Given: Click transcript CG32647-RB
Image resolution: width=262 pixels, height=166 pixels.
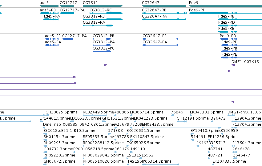Looking at the screenshot, I should click(x=154, y=10).
